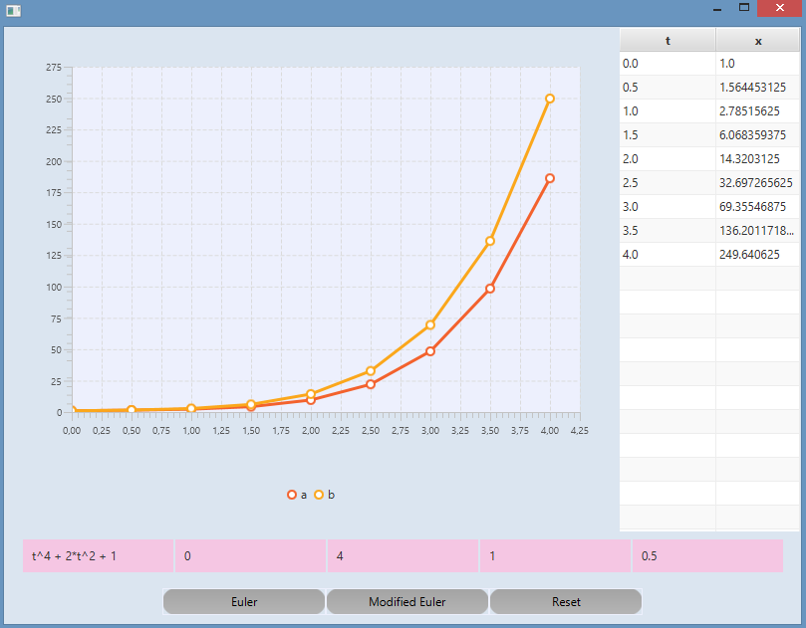Click series b data point at t=2.50
Image resolution: width=806 pixels, height=628 pixels.
point(371,371)
